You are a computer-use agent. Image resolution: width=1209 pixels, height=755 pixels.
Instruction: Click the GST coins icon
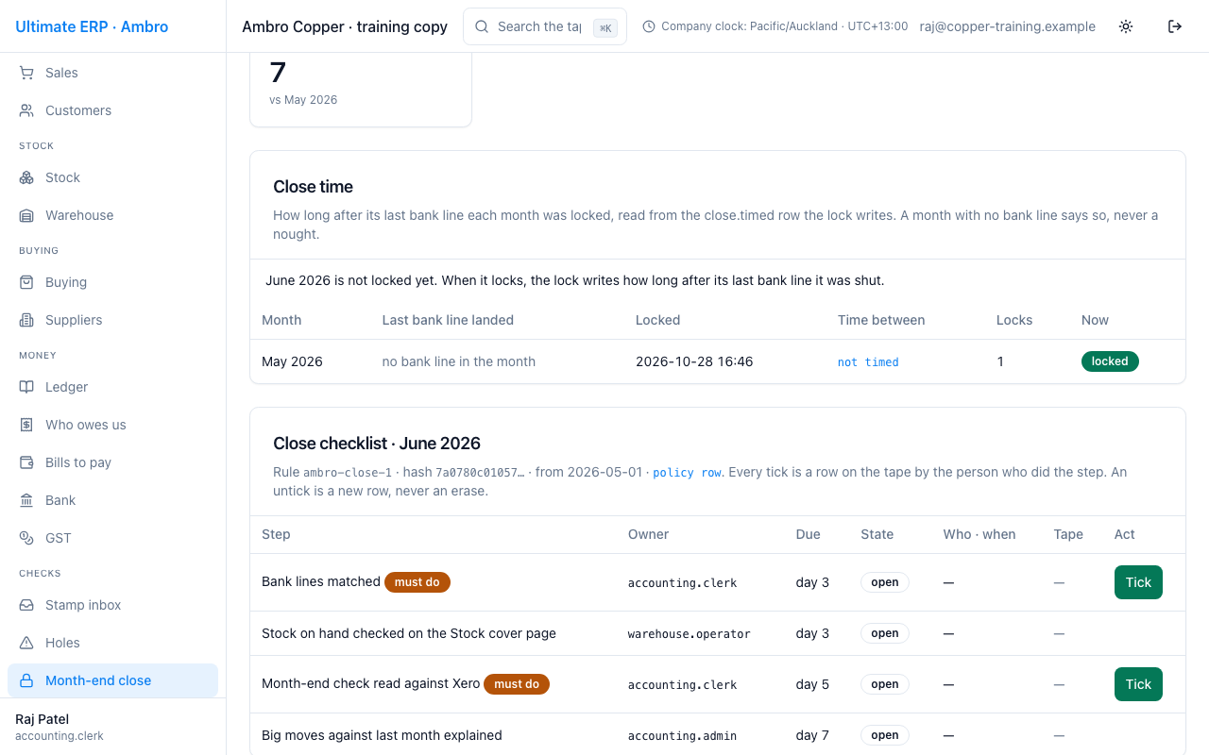click(26, 538)
